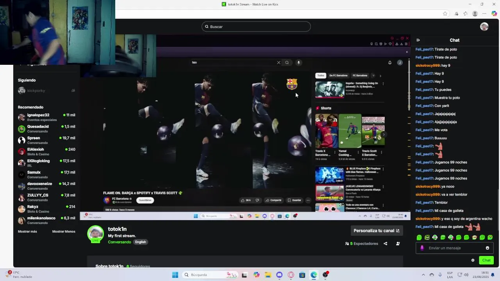The height and width of the screenshot is (281, 500).
Task: Click Personaliza tu canal button
Action: pos(377,231)
